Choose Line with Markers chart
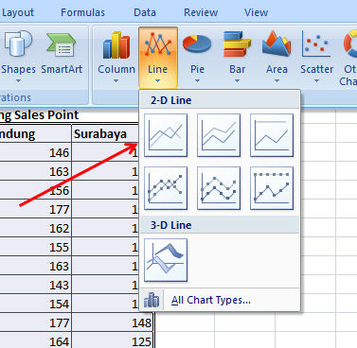Screen dimensions: 357x348 point(166,188)
